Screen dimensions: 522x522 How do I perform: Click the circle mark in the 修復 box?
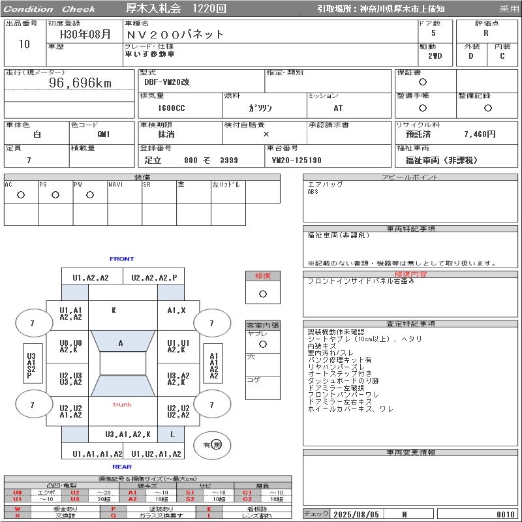(x=262, y=294)
